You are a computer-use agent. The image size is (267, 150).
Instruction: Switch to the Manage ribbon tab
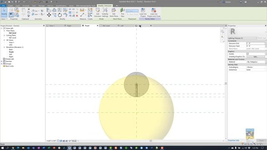pos(41,5)
